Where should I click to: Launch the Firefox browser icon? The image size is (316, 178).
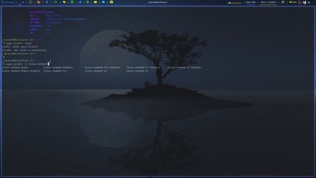(39, 2)
